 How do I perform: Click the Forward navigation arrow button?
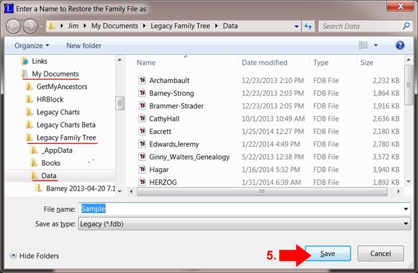[30, 26]
